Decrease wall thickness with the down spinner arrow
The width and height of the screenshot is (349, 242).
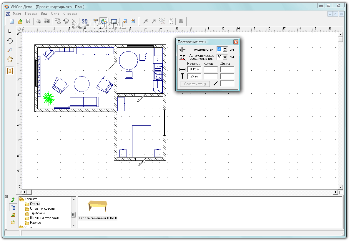click(225, 51)
